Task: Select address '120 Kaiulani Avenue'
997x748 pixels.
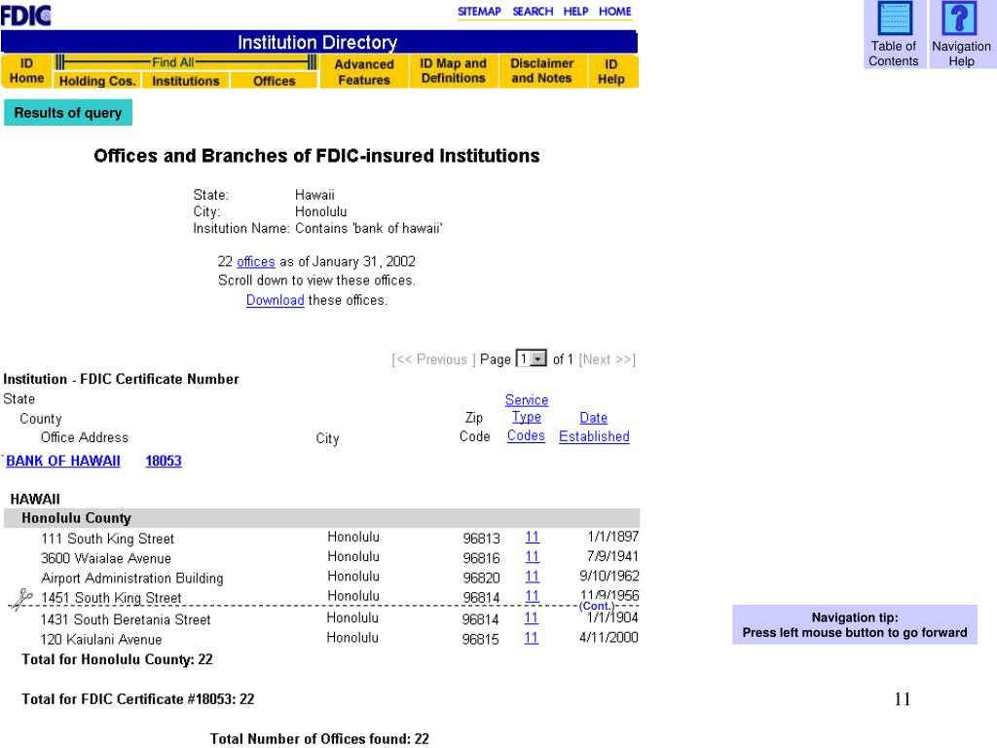Action: tap(101, 639)
